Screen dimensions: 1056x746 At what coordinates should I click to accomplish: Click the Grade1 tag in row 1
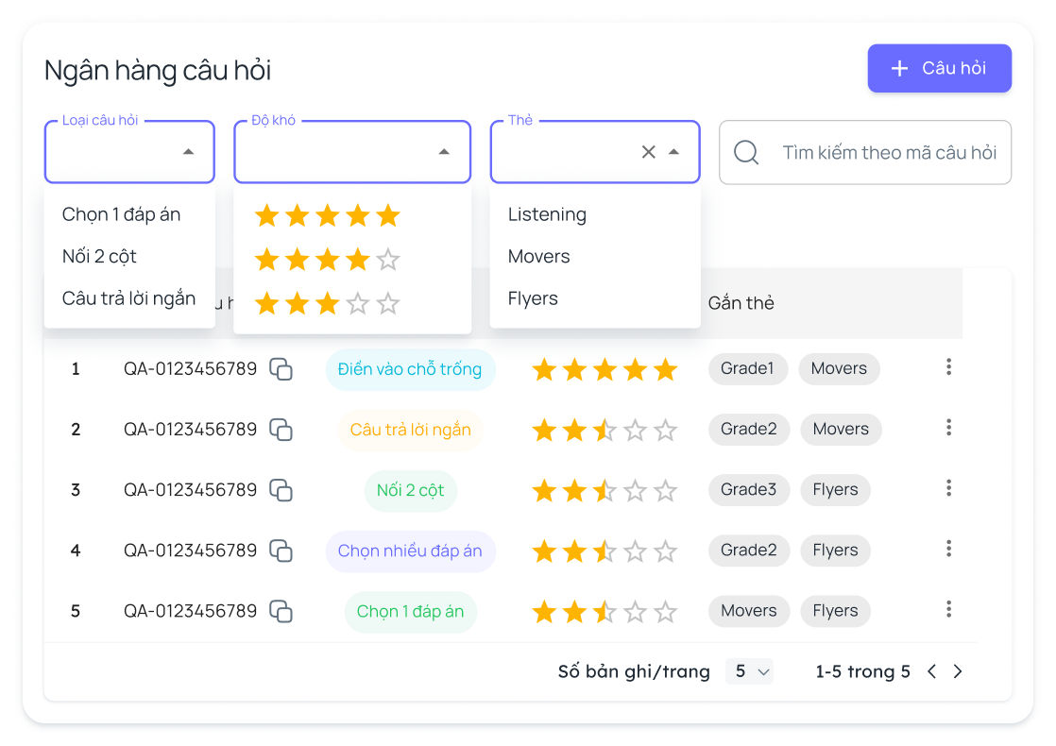(x=747, y=368)
